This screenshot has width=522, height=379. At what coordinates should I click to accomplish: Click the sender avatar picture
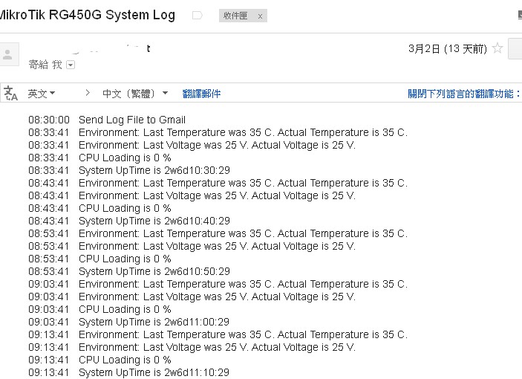(7, 54)
